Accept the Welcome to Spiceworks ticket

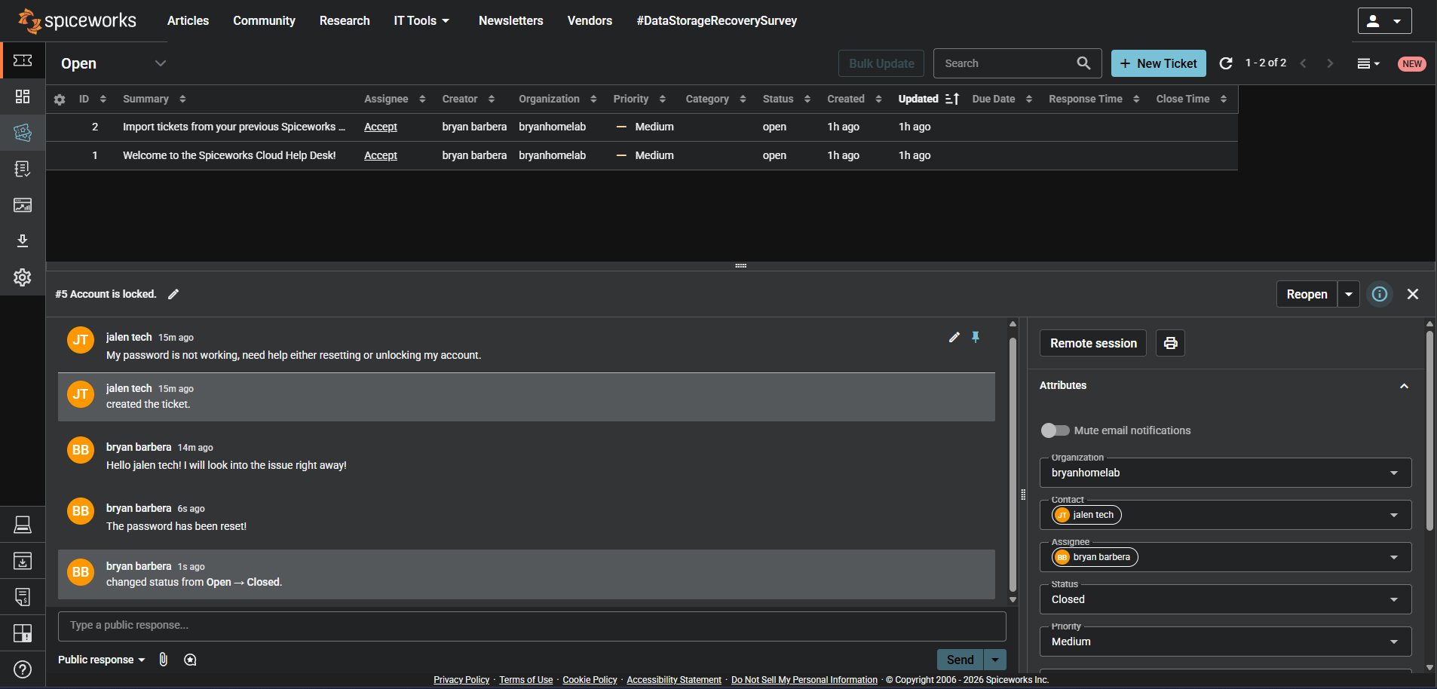[x=381, y=155]
